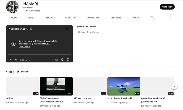Switch to the SHORTS tab
This screenshot has height=110, width=183.
tap(50, 18)
